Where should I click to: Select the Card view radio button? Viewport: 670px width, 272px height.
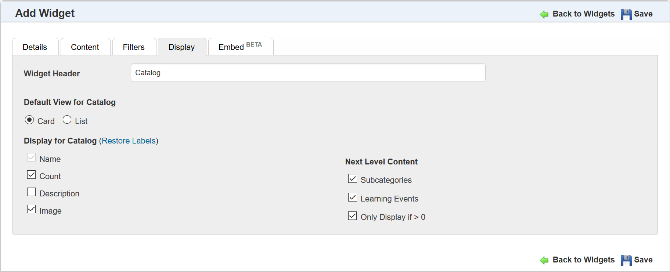pos(29,120)
